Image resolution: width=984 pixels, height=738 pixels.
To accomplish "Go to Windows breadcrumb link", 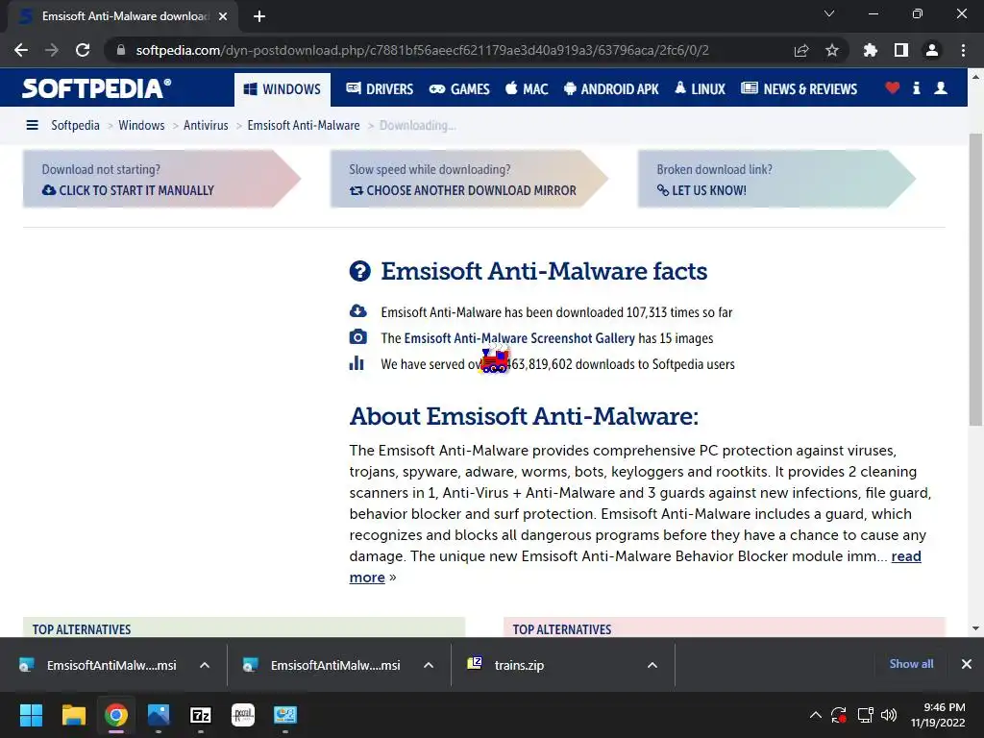I will point(141,126).
